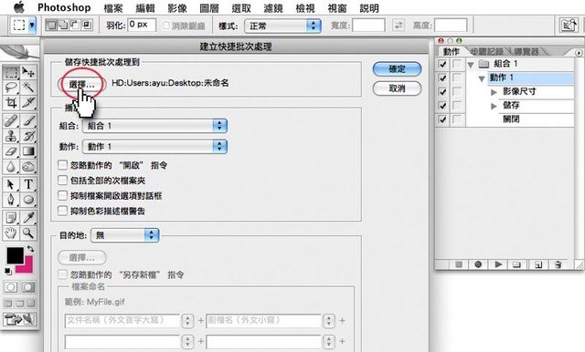Click the trash icon in Actions panel
Image resolution: width=585 pixels, height=352 pixels.
click(x=558, y=264)
